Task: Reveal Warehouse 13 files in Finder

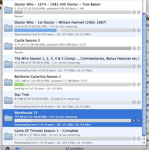Action: 139,121
